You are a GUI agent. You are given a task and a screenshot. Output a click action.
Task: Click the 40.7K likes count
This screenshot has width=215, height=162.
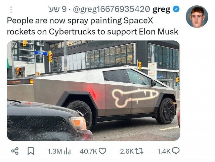pyautogui.click(x=88, y=151)
